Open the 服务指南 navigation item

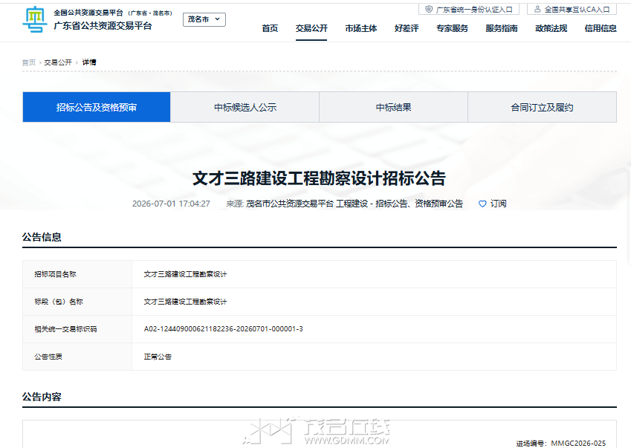tap(502, 28)
